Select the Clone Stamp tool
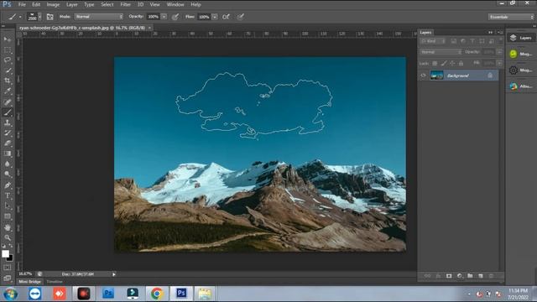 coord(8,122)
